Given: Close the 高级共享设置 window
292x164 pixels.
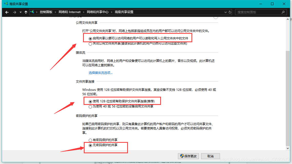Looking at the screenshot, I should tap(284, 4).
